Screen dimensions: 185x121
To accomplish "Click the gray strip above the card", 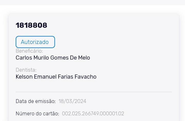I will [92, 2].
